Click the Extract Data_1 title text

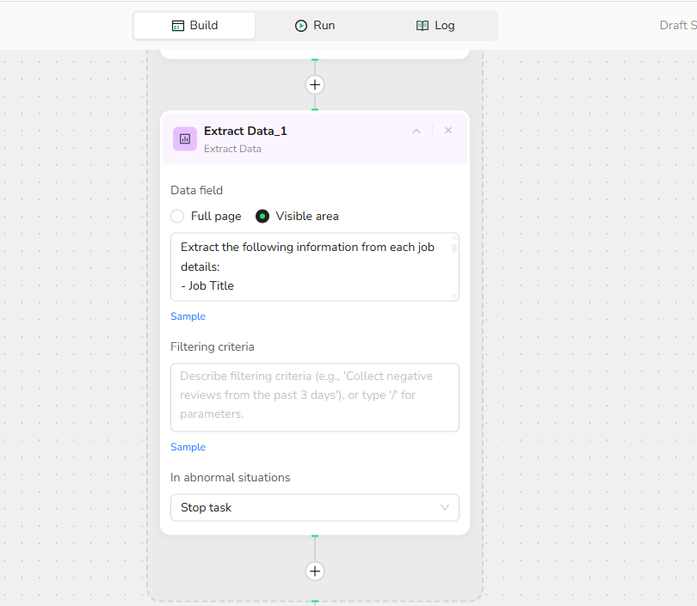245,131
